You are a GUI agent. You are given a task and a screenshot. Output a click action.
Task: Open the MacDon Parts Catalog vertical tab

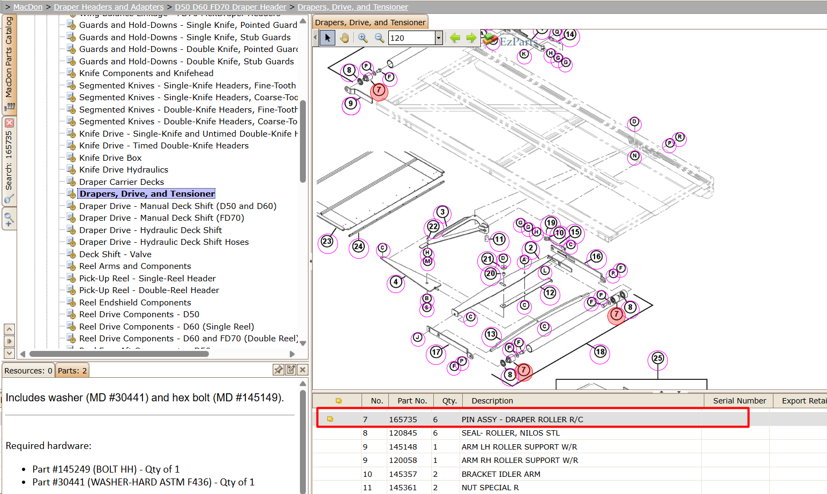point(9,64)
